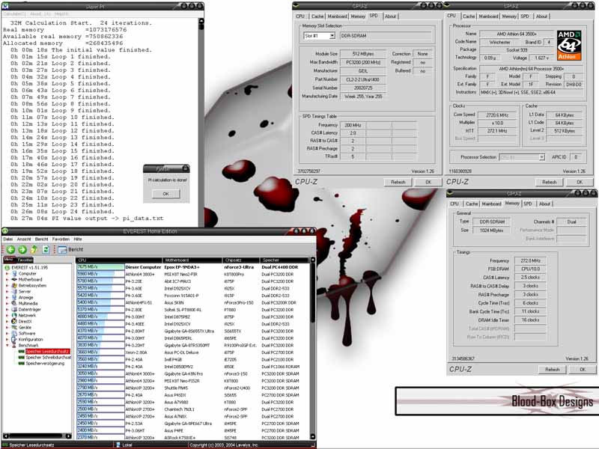Click Refresh in SPD CPU-Z window
The image size is (599, 449).
(398, 182)
